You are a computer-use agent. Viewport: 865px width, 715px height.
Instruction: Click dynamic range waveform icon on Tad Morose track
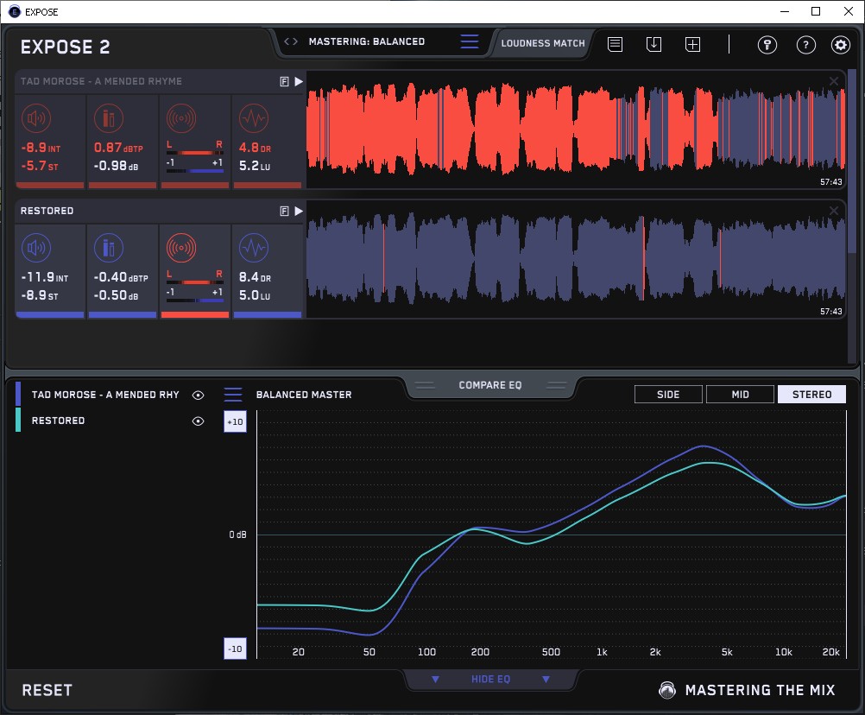(x=253, y=118)
